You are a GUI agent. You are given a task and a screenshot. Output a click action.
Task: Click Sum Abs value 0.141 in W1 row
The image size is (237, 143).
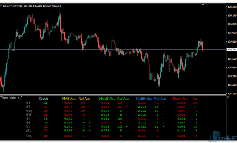coord(181,131)
